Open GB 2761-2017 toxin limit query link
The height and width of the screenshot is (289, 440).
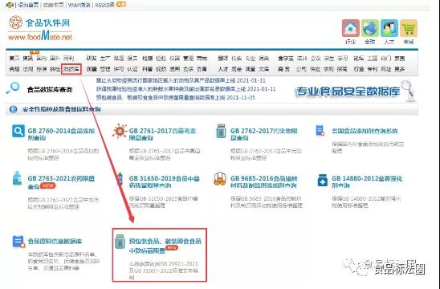[x=162, y=134]
